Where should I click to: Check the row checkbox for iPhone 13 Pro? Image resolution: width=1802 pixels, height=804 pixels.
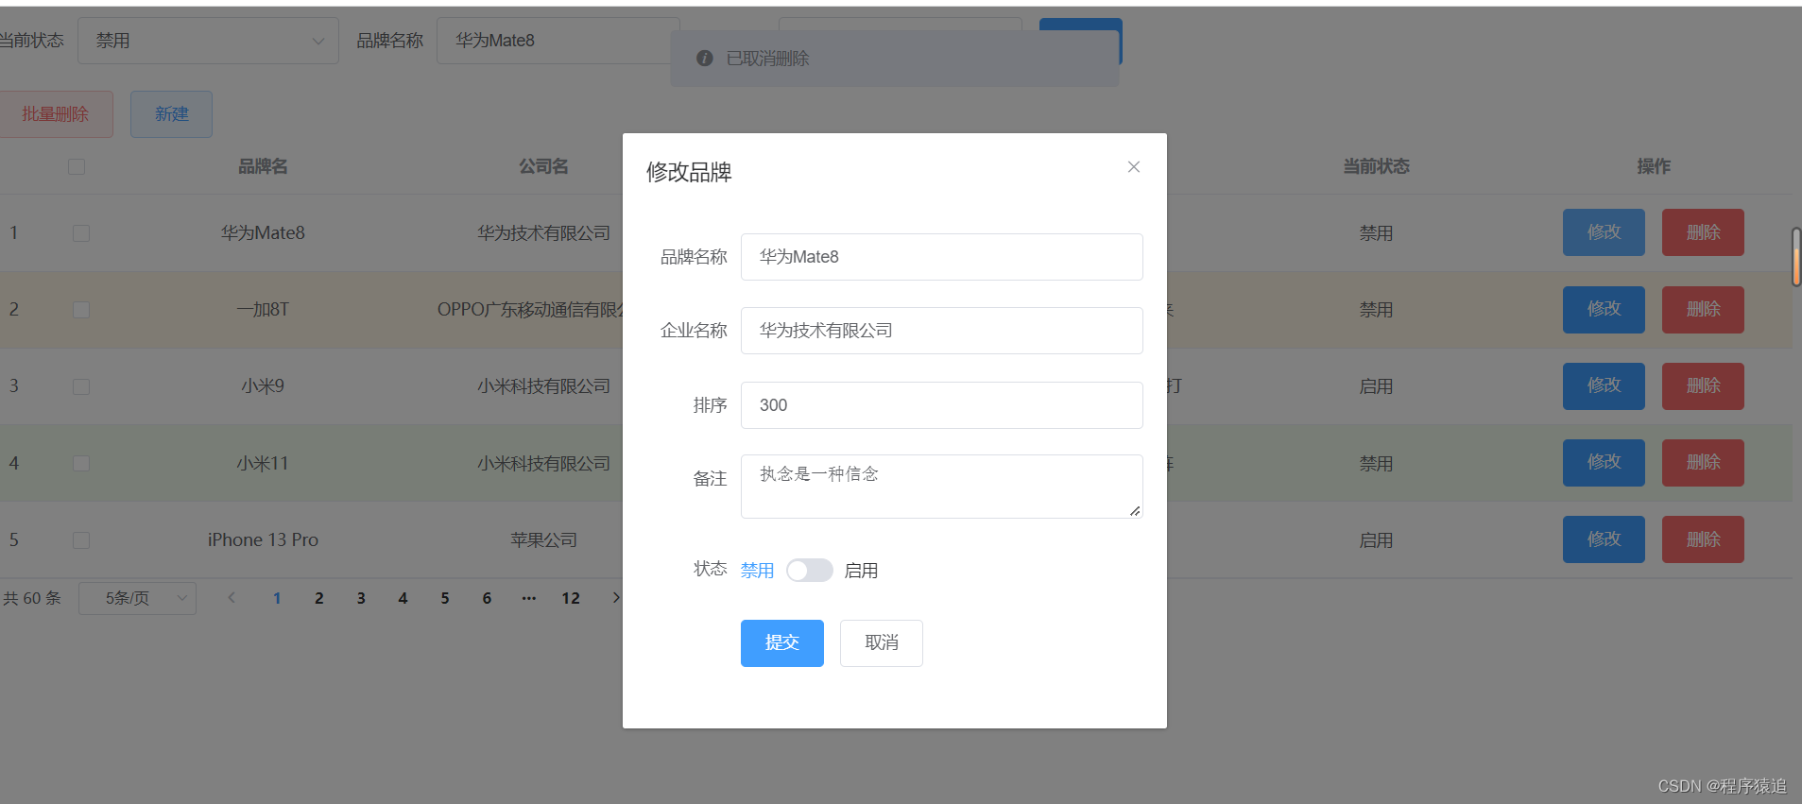tap(81, 540)
